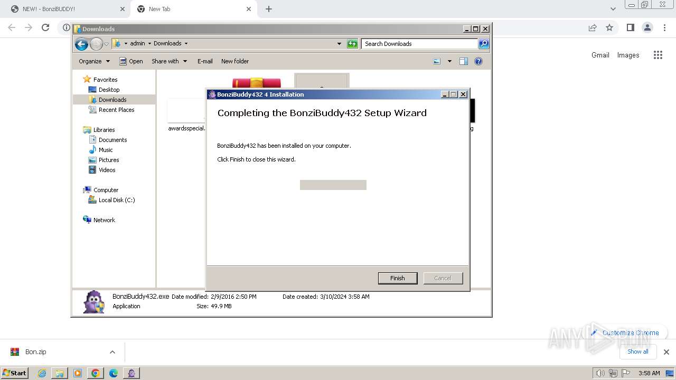The image size is (676, 380).
Task: Open the address bar history dropdown
Action: pyautogui.click(x=339, y=44)
